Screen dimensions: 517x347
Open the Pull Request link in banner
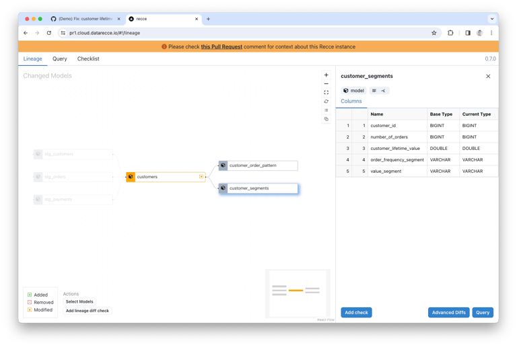[x=221, y=47]
